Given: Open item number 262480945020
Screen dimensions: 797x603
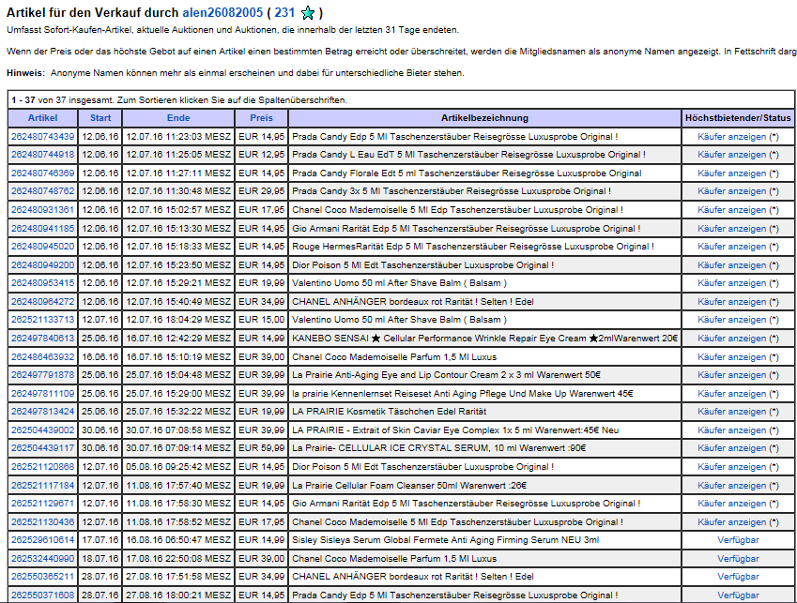Looking at the screenshot, I should (x=42, y=247).
